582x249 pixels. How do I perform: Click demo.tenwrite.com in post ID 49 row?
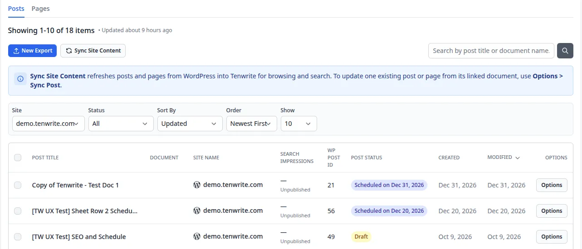click(x=233, y=236)
